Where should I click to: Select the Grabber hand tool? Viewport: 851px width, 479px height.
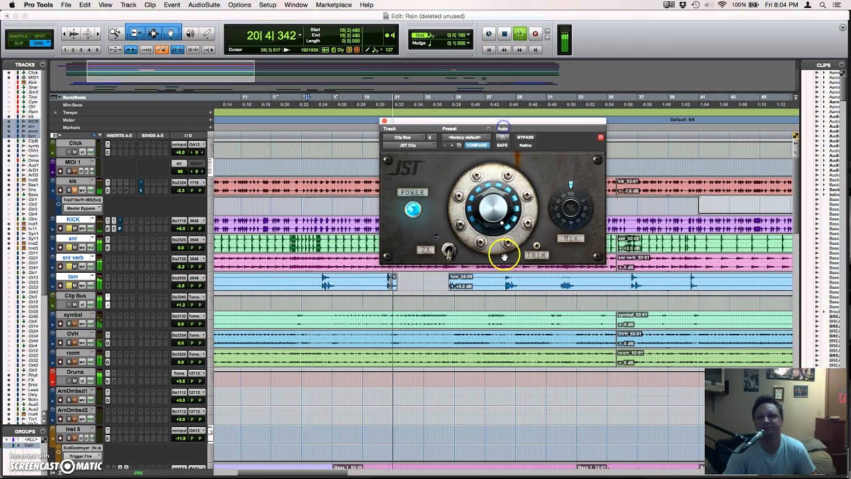(x=170, y=33)
